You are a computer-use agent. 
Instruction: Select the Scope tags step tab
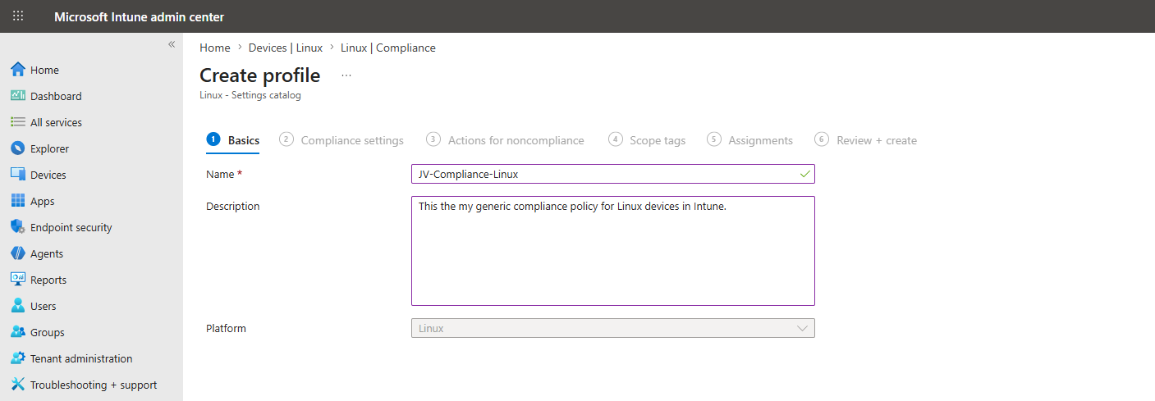pos(647,140)
